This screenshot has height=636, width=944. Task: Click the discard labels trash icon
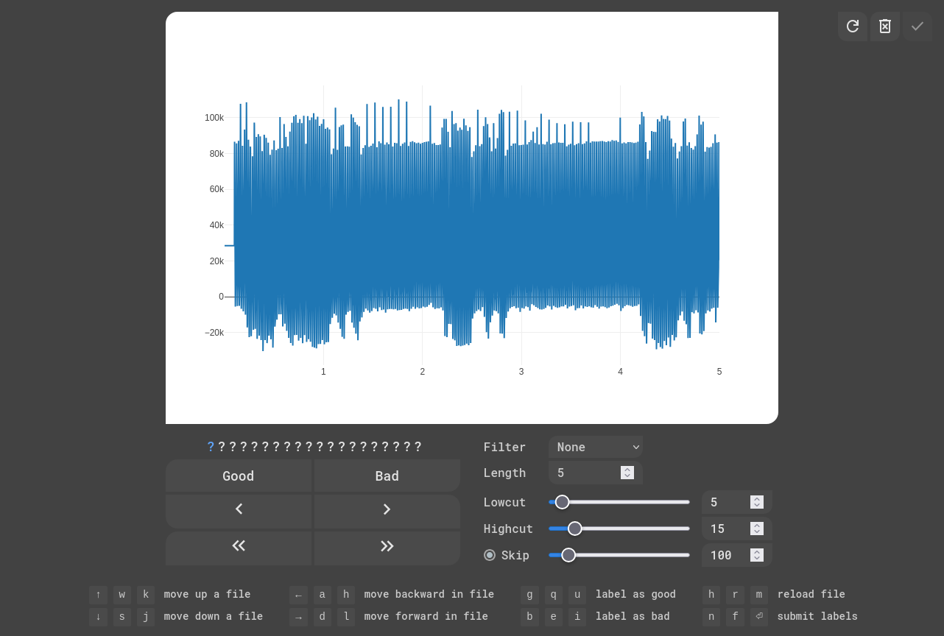pos(885,26)
